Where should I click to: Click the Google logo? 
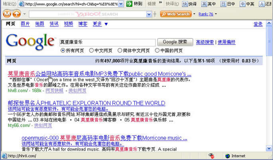pos(30,42)
